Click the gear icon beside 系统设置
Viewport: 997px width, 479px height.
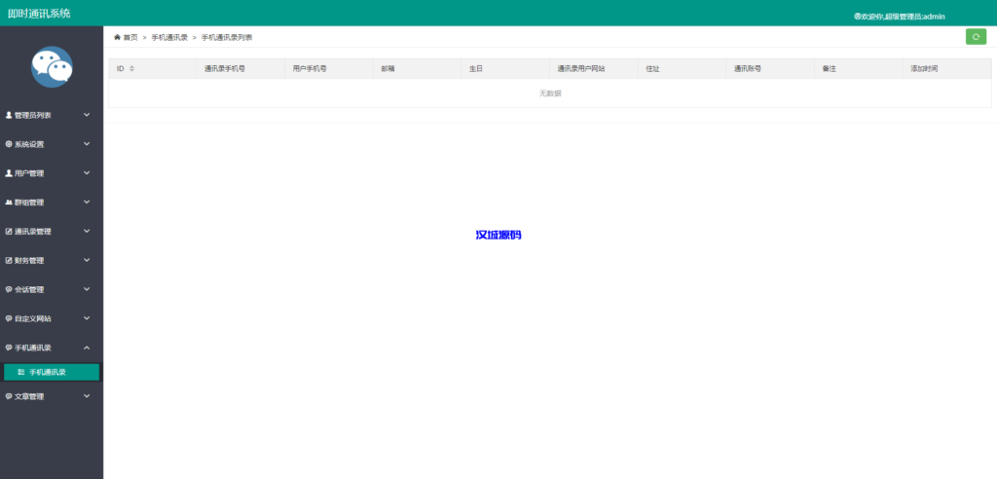tap(9, 144)
